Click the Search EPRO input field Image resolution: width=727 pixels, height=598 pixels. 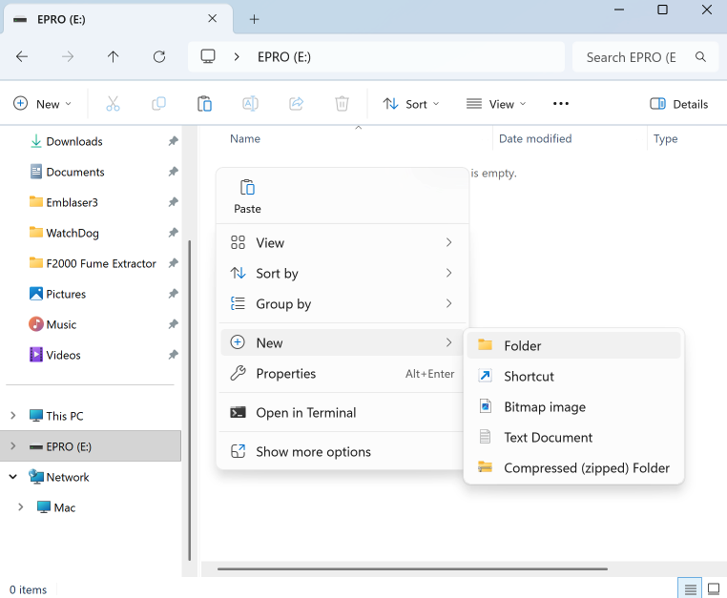point(632,57)
